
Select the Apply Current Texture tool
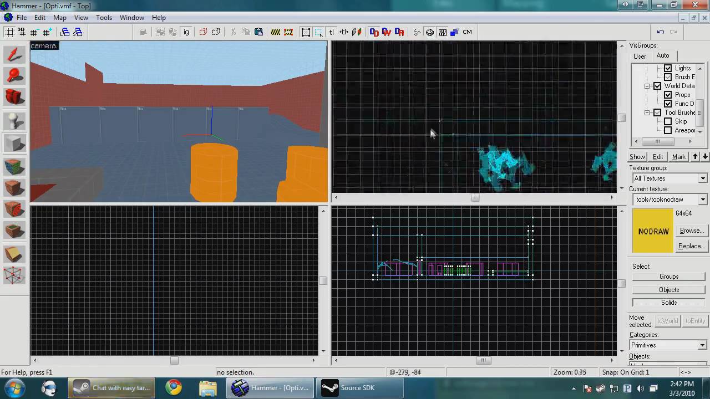[14, 188]
